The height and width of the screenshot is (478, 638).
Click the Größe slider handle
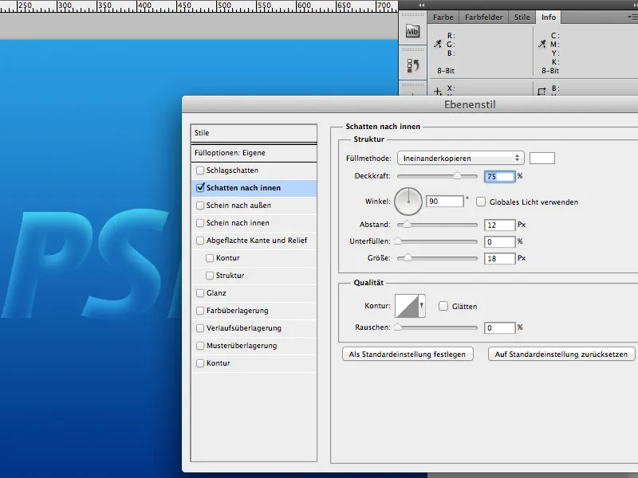tap(408, 257)
